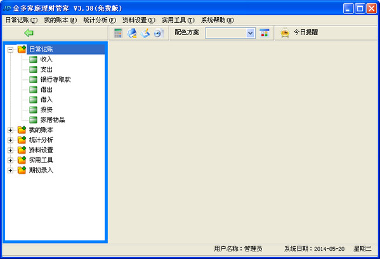Screen dimensions: 380x259
Task: Click the notepad with pen icon
Action: [145, 33]
